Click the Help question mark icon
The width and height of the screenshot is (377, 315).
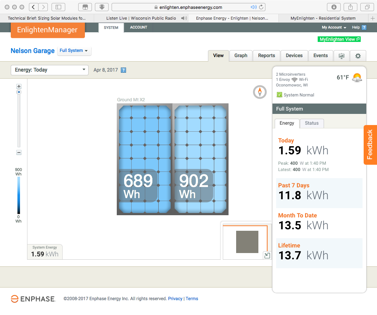[x=364, y=27]
